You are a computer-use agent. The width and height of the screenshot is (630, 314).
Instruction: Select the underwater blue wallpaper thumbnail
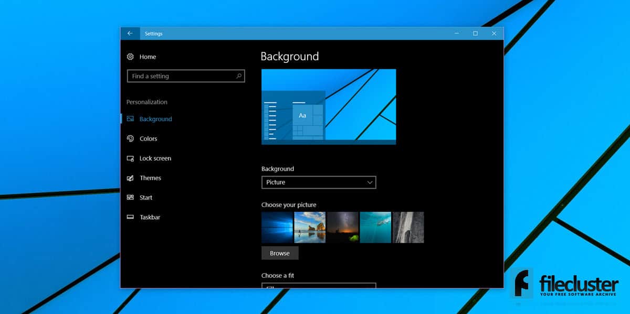tap(375, 228)
